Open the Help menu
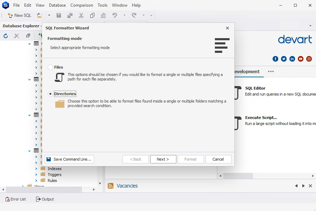 [136, 5]
